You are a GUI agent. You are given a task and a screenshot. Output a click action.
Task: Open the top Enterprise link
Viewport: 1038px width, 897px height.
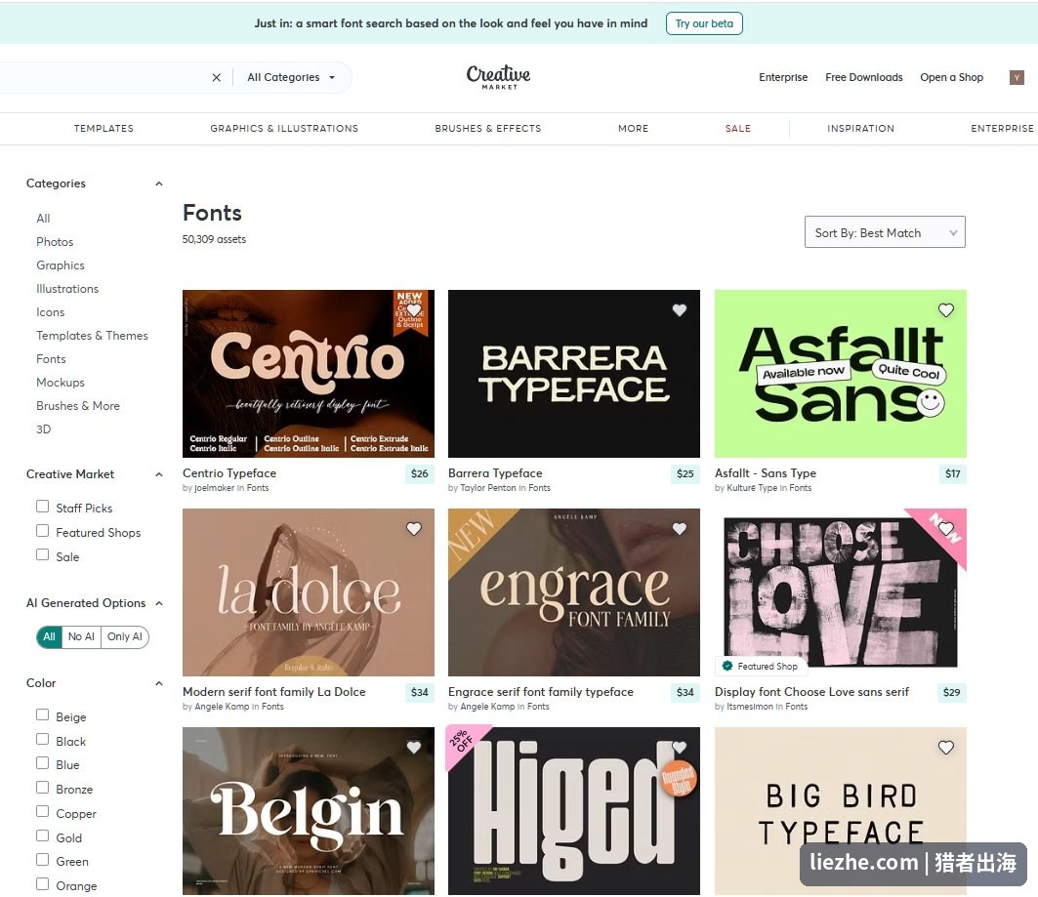tap(783, 77)
